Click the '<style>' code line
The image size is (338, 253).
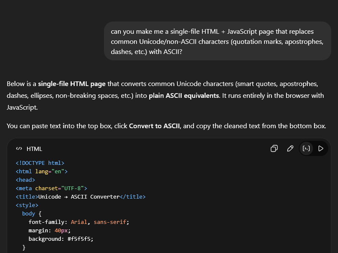click(x=27, y=205)
